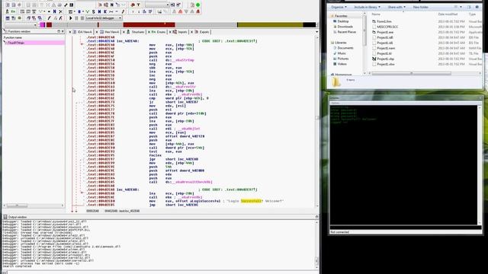Select the Project1.exe file
The height and width of the screenshot is (274, 488).
click(383, 32)
